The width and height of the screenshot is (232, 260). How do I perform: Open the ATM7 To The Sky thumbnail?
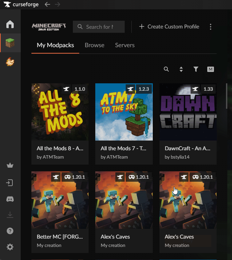(x=124, y=112)
